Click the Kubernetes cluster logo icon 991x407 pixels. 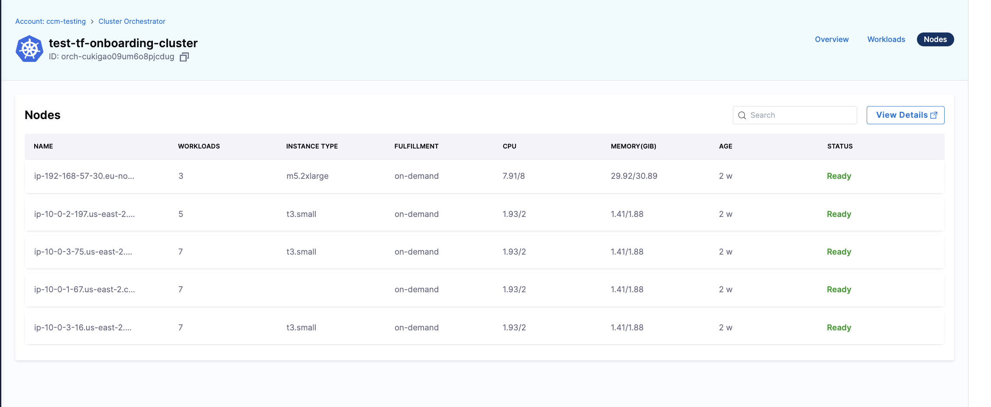(29, 49)
